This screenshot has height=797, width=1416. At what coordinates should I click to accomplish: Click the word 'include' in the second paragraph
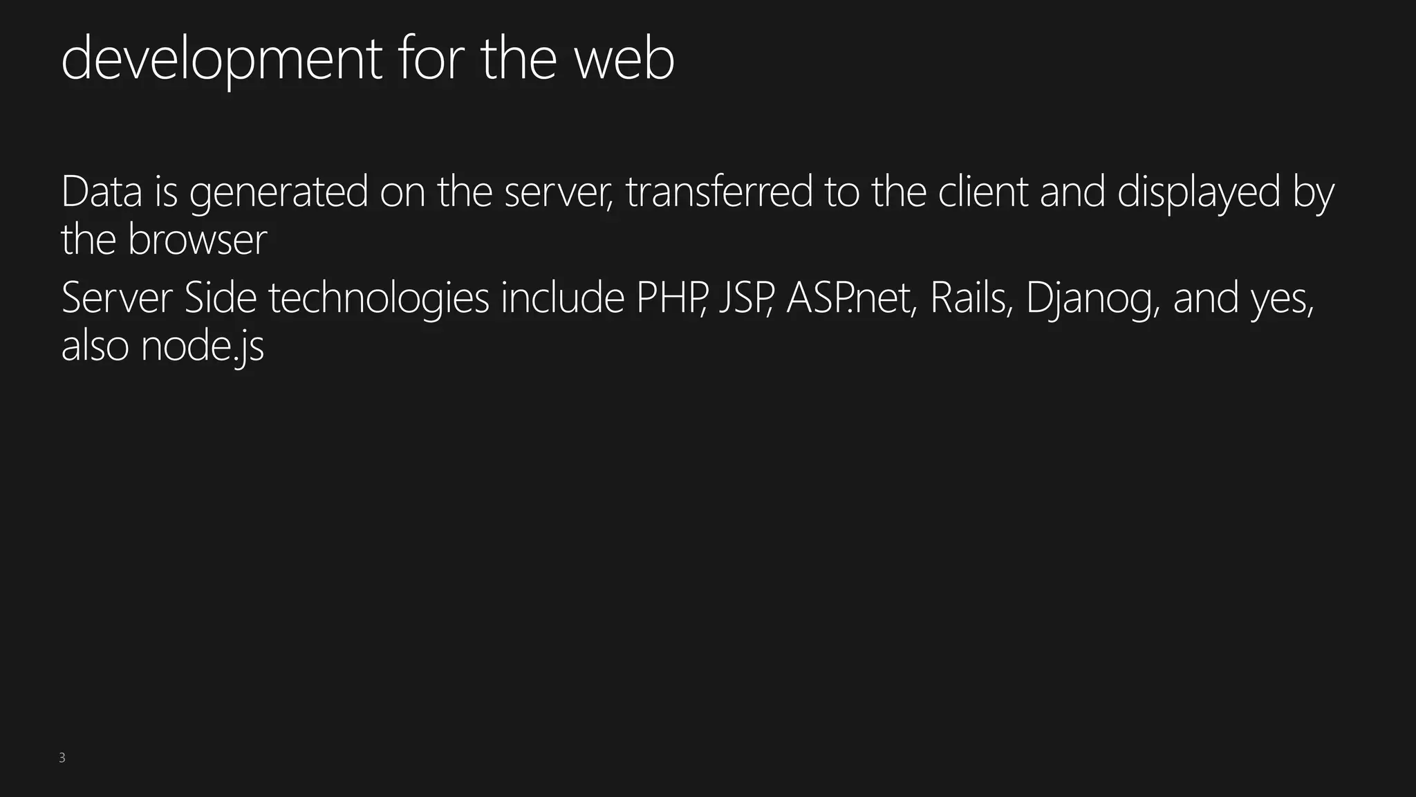[562, 298]
